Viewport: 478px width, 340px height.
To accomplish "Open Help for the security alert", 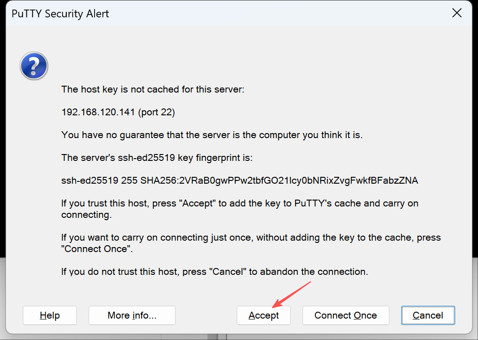I will (x=50, y=315).
